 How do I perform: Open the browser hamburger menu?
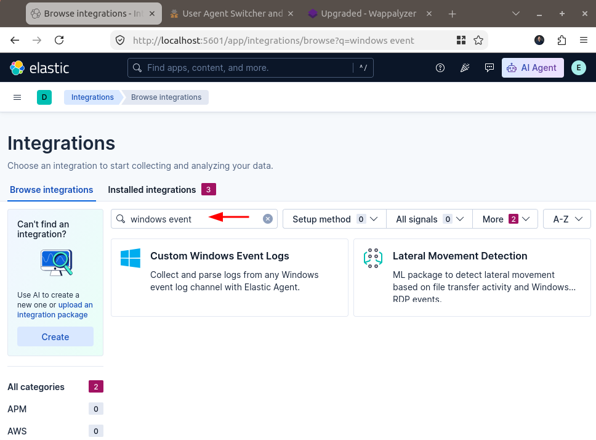pyautogui.click(x=584, y=40)
